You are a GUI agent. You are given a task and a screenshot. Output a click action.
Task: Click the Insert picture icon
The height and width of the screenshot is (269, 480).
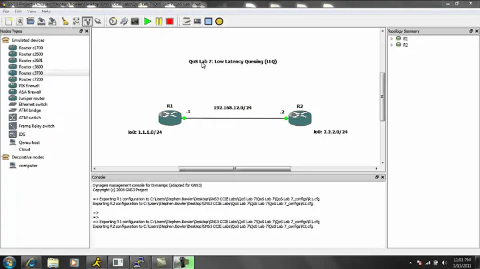(x=197, y=21)
